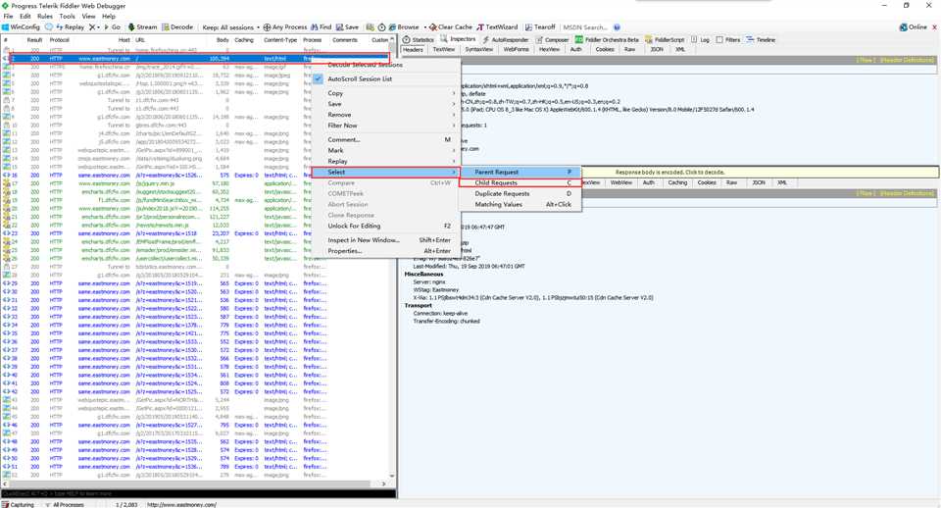
Task: Select request Cookies inspector tab
Action: click(x=605, y=49)
